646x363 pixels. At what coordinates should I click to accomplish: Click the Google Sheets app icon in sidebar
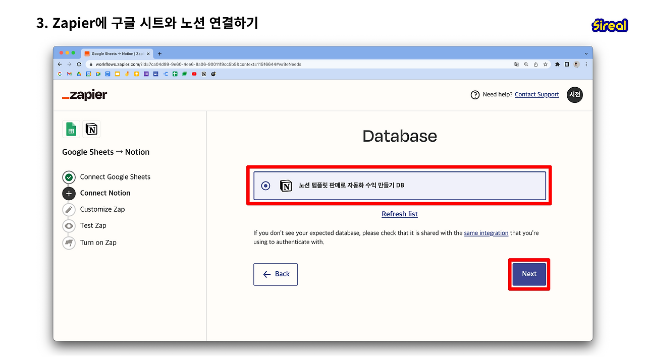pyautogui.click(x=71, y=129)
